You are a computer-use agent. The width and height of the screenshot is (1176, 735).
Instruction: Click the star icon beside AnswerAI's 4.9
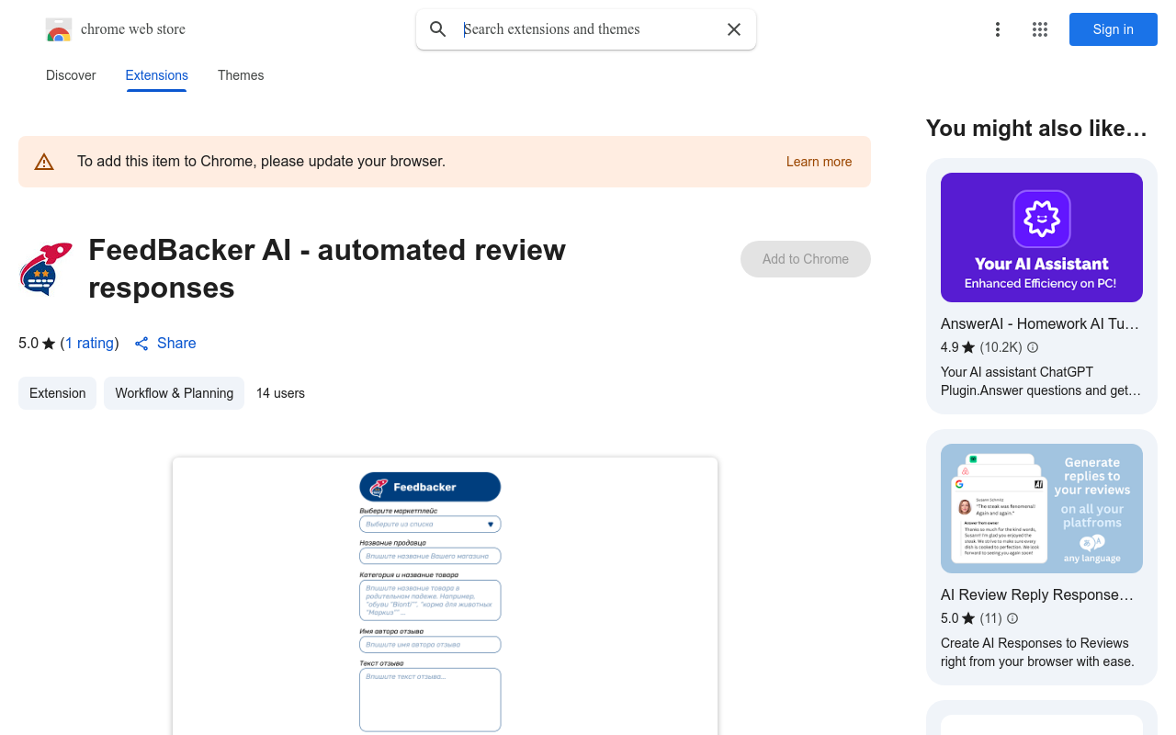[x=968, y=347]
